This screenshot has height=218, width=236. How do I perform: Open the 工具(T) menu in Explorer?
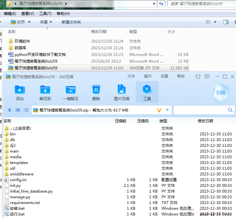[x=45, y=14]
